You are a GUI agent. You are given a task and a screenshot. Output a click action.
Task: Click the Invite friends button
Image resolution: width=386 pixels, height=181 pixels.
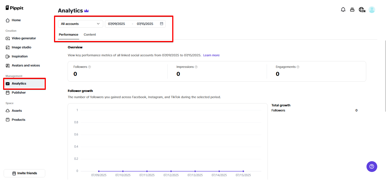click(x=24, y=173)
